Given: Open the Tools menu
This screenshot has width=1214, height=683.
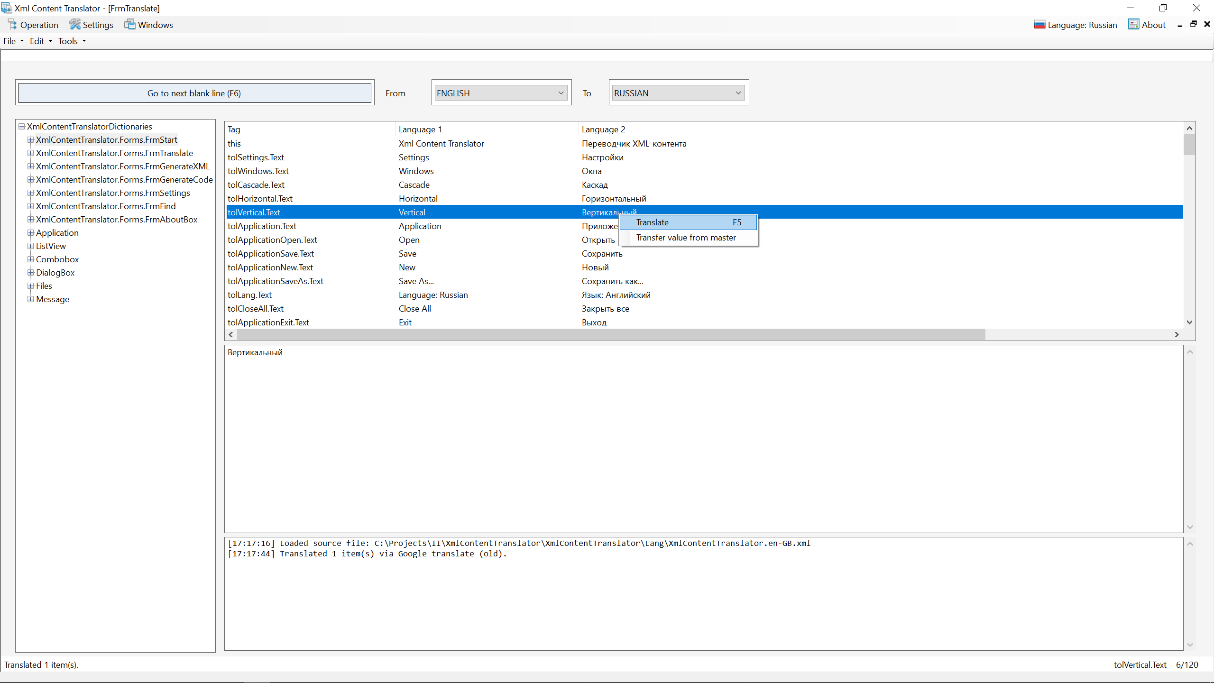Looking at the screenshot, I should [72, 41].
